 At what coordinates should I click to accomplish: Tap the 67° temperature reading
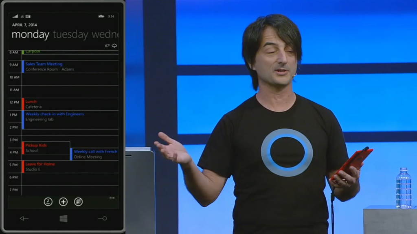tap(108, 46)
